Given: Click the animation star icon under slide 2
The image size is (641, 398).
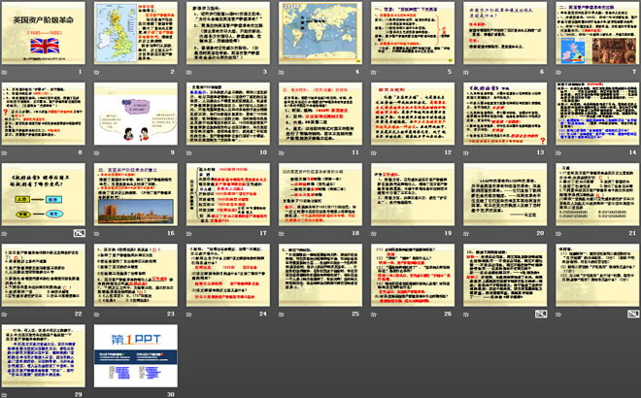Looking at the screenshot, I should pos(97,73).
